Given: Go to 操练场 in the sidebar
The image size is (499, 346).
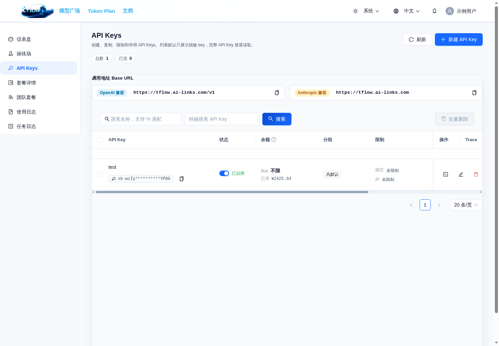Looking at the screenshot, I should tap(38, 54).
